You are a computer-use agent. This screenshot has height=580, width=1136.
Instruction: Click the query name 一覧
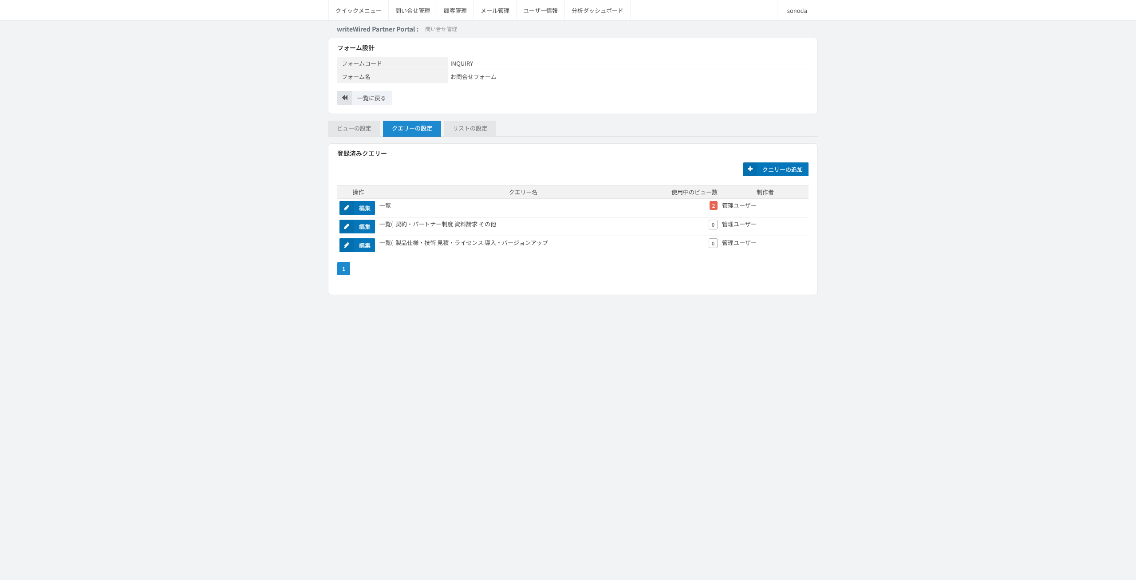pos(385,205)
